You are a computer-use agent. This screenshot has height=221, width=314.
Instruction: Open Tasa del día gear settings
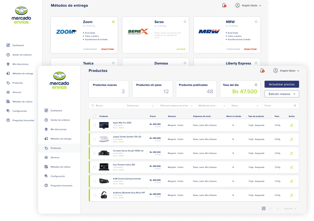pyautogui.click(x=256, y=85)
